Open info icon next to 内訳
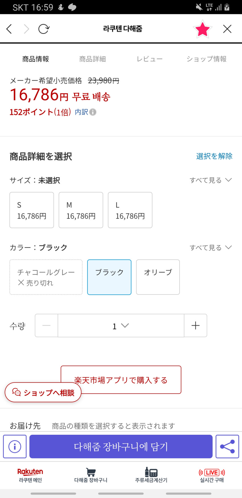The height and width of the screenshot is (498, 242). 93,112
